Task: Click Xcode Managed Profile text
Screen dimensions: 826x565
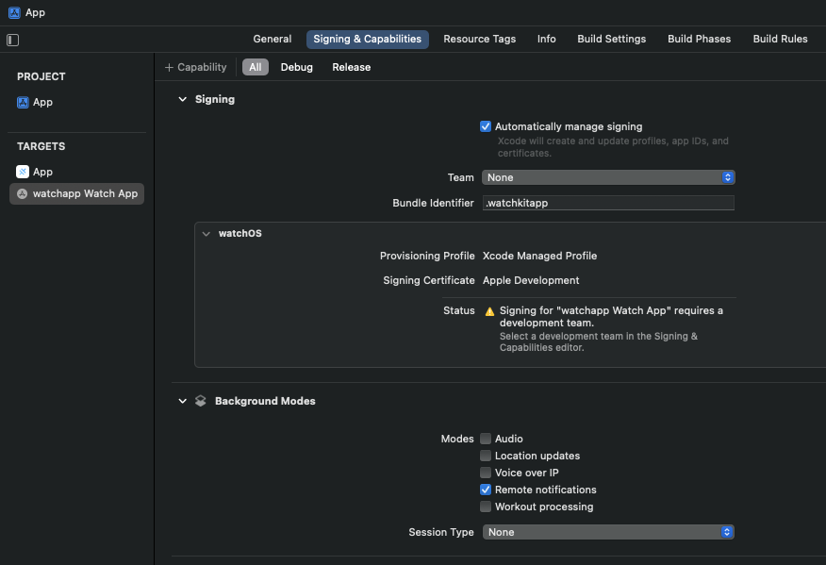Action: (539, 256)
